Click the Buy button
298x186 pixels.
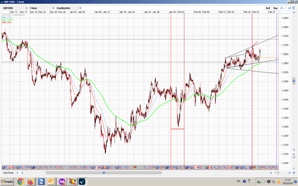point(276,8)
